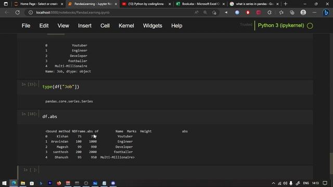Open the Help menu
The width and height of the screenshot is (333, 187).
177,25
